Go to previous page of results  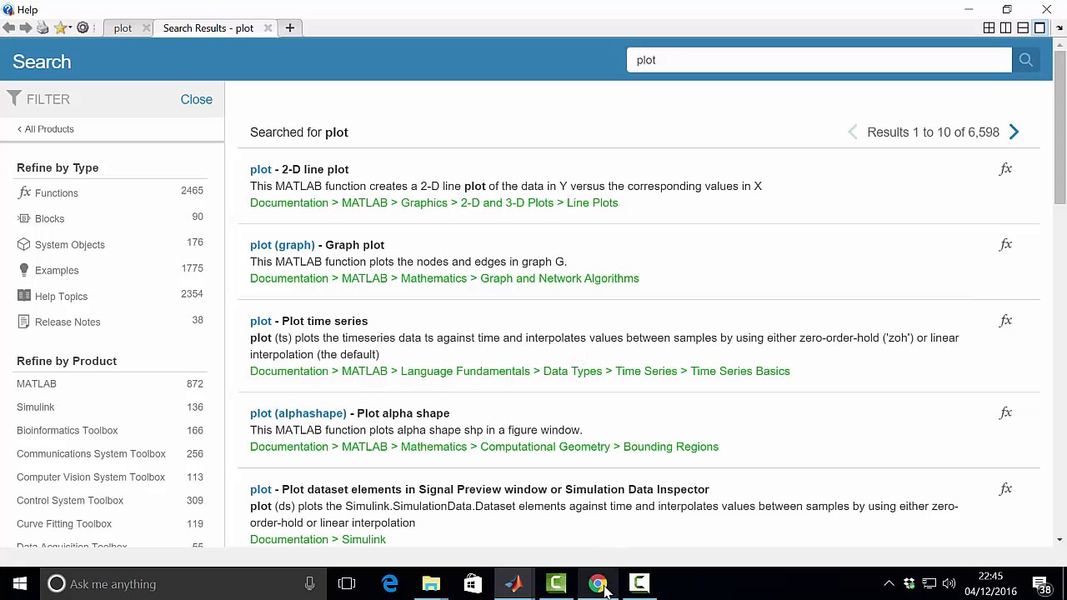[852, 132]
